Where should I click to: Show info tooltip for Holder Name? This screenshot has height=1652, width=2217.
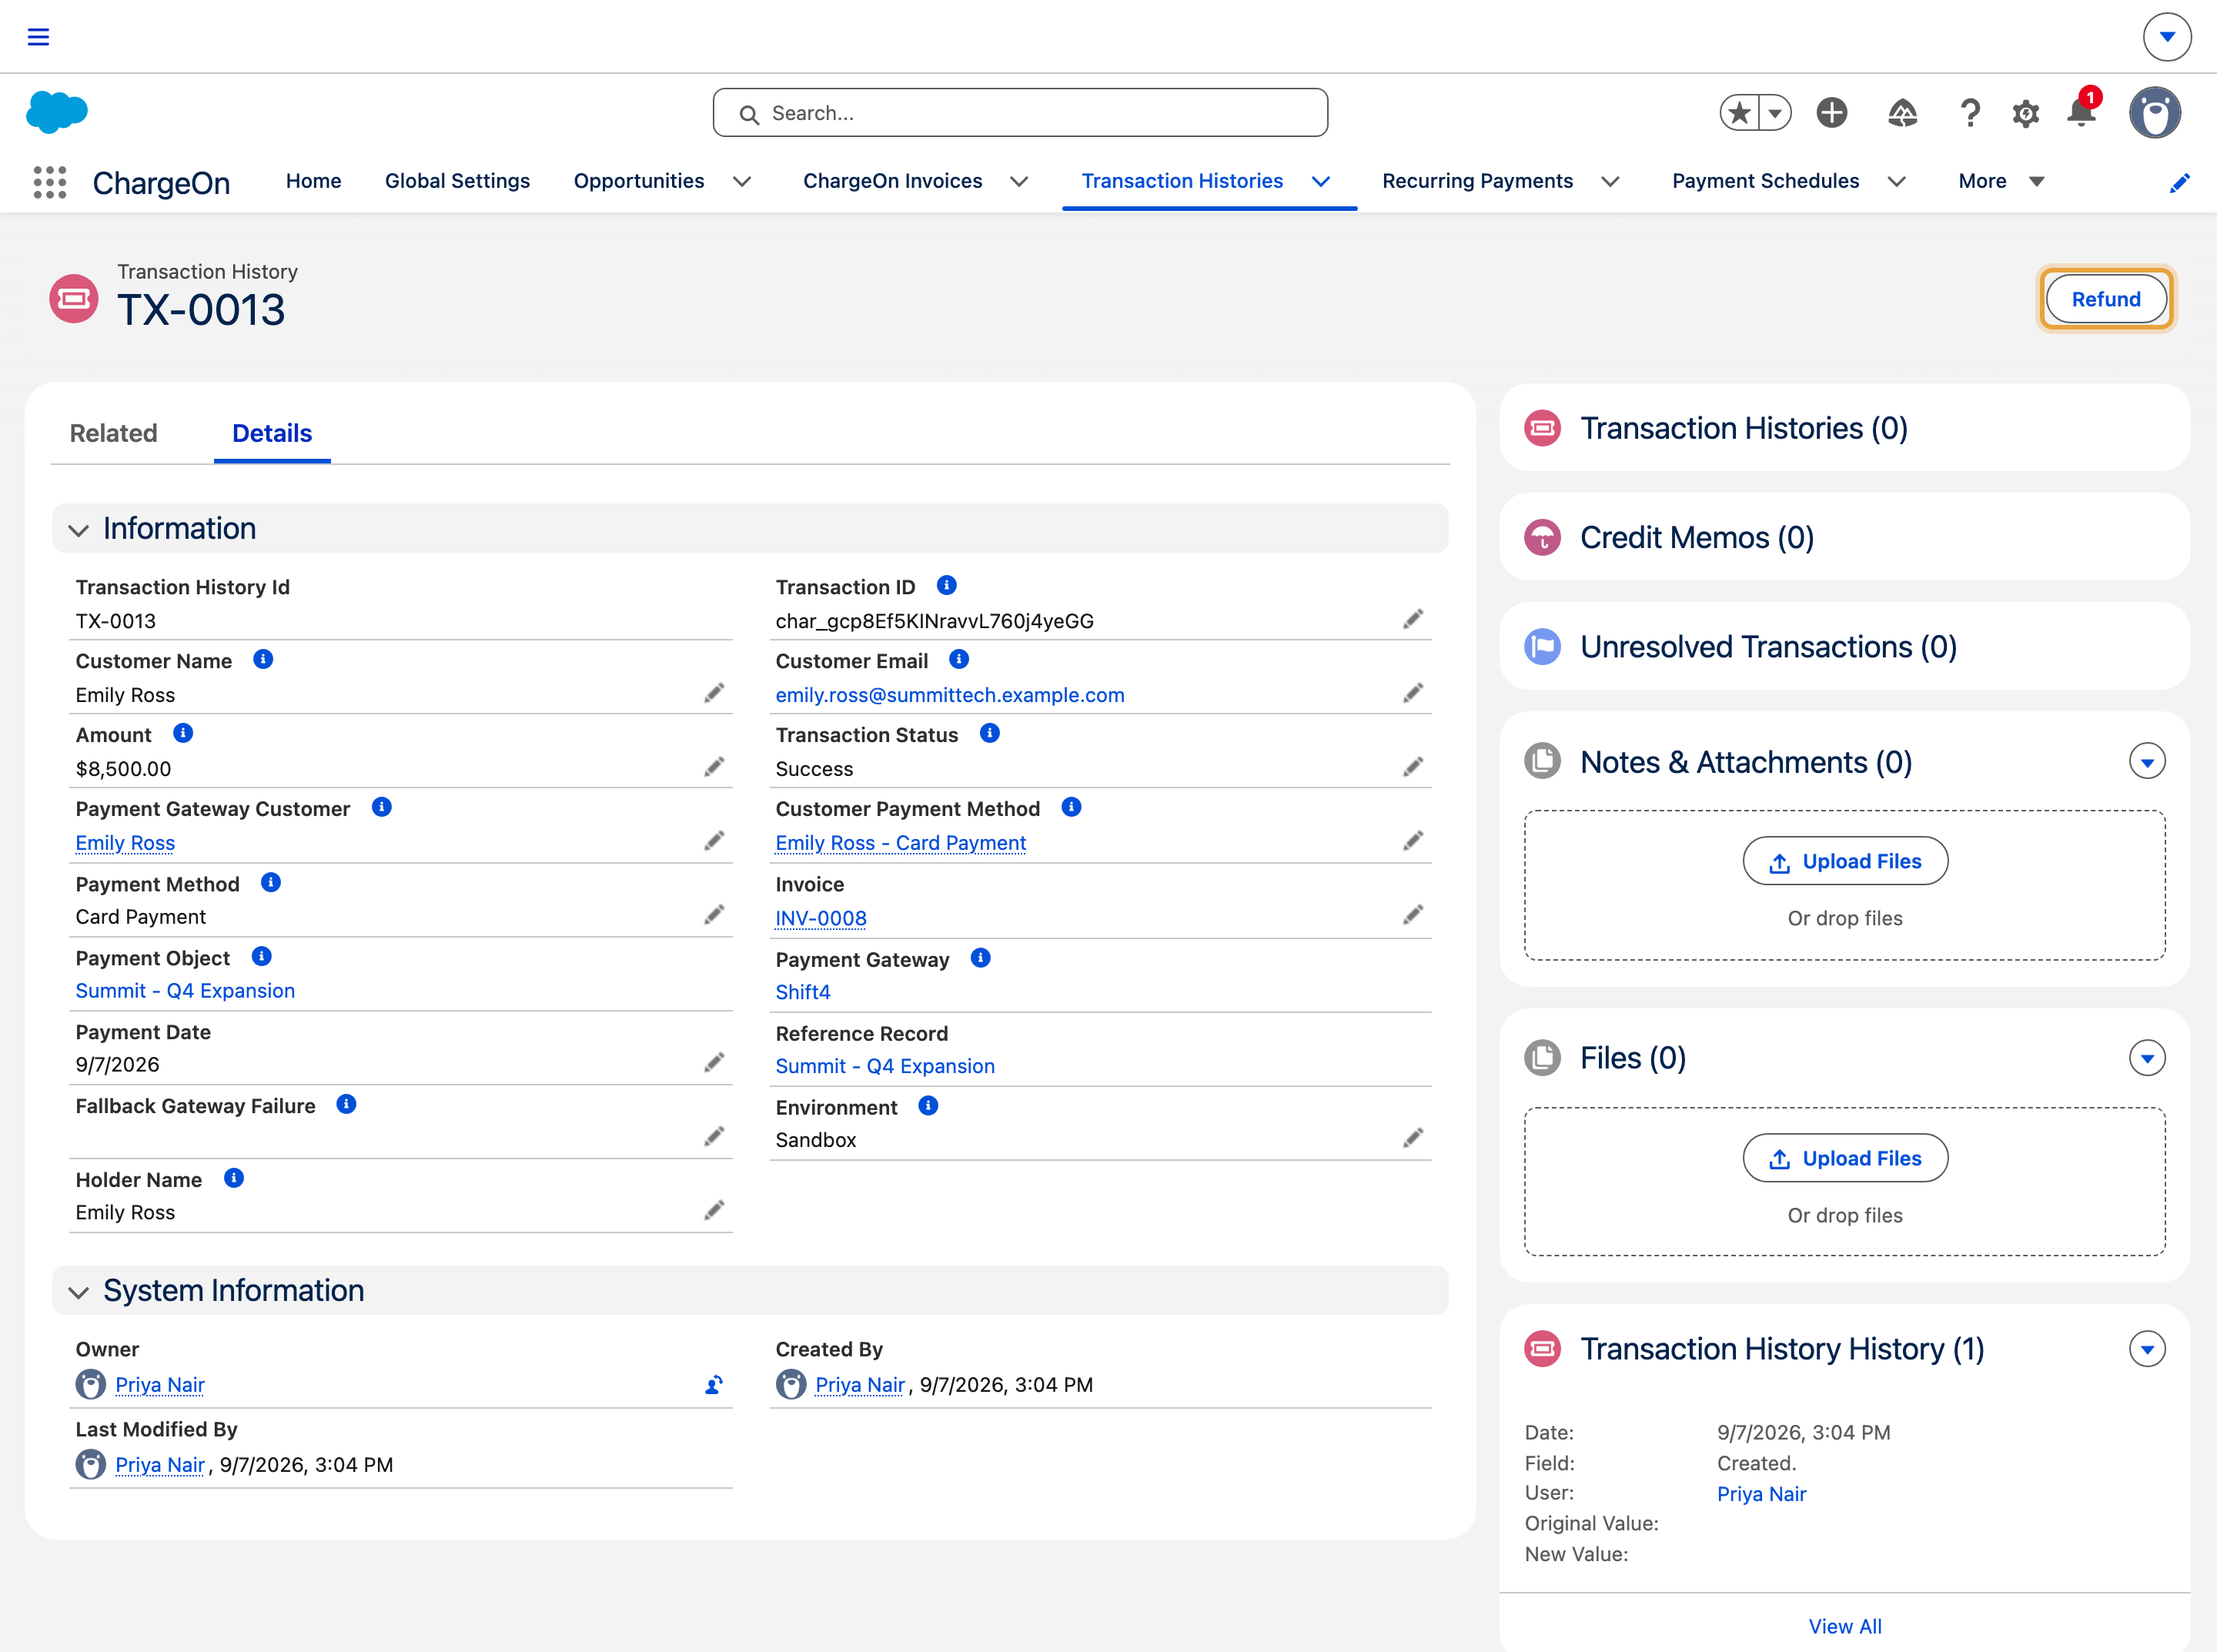[234, 1178]
